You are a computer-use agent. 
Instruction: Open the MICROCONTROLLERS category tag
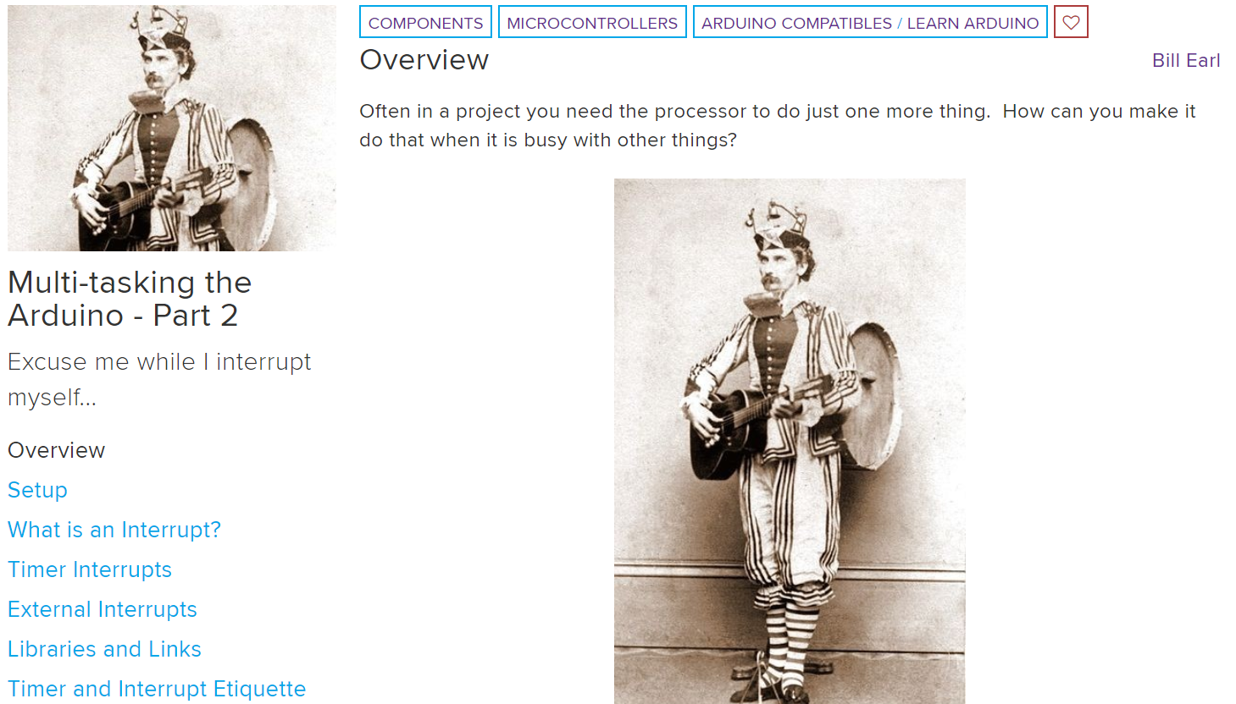pos(592,22)
